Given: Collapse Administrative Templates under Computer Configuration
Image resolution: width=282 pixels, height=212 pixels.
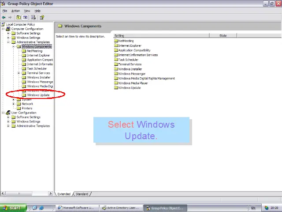Looking at the screenshot, I should point(8,42).
